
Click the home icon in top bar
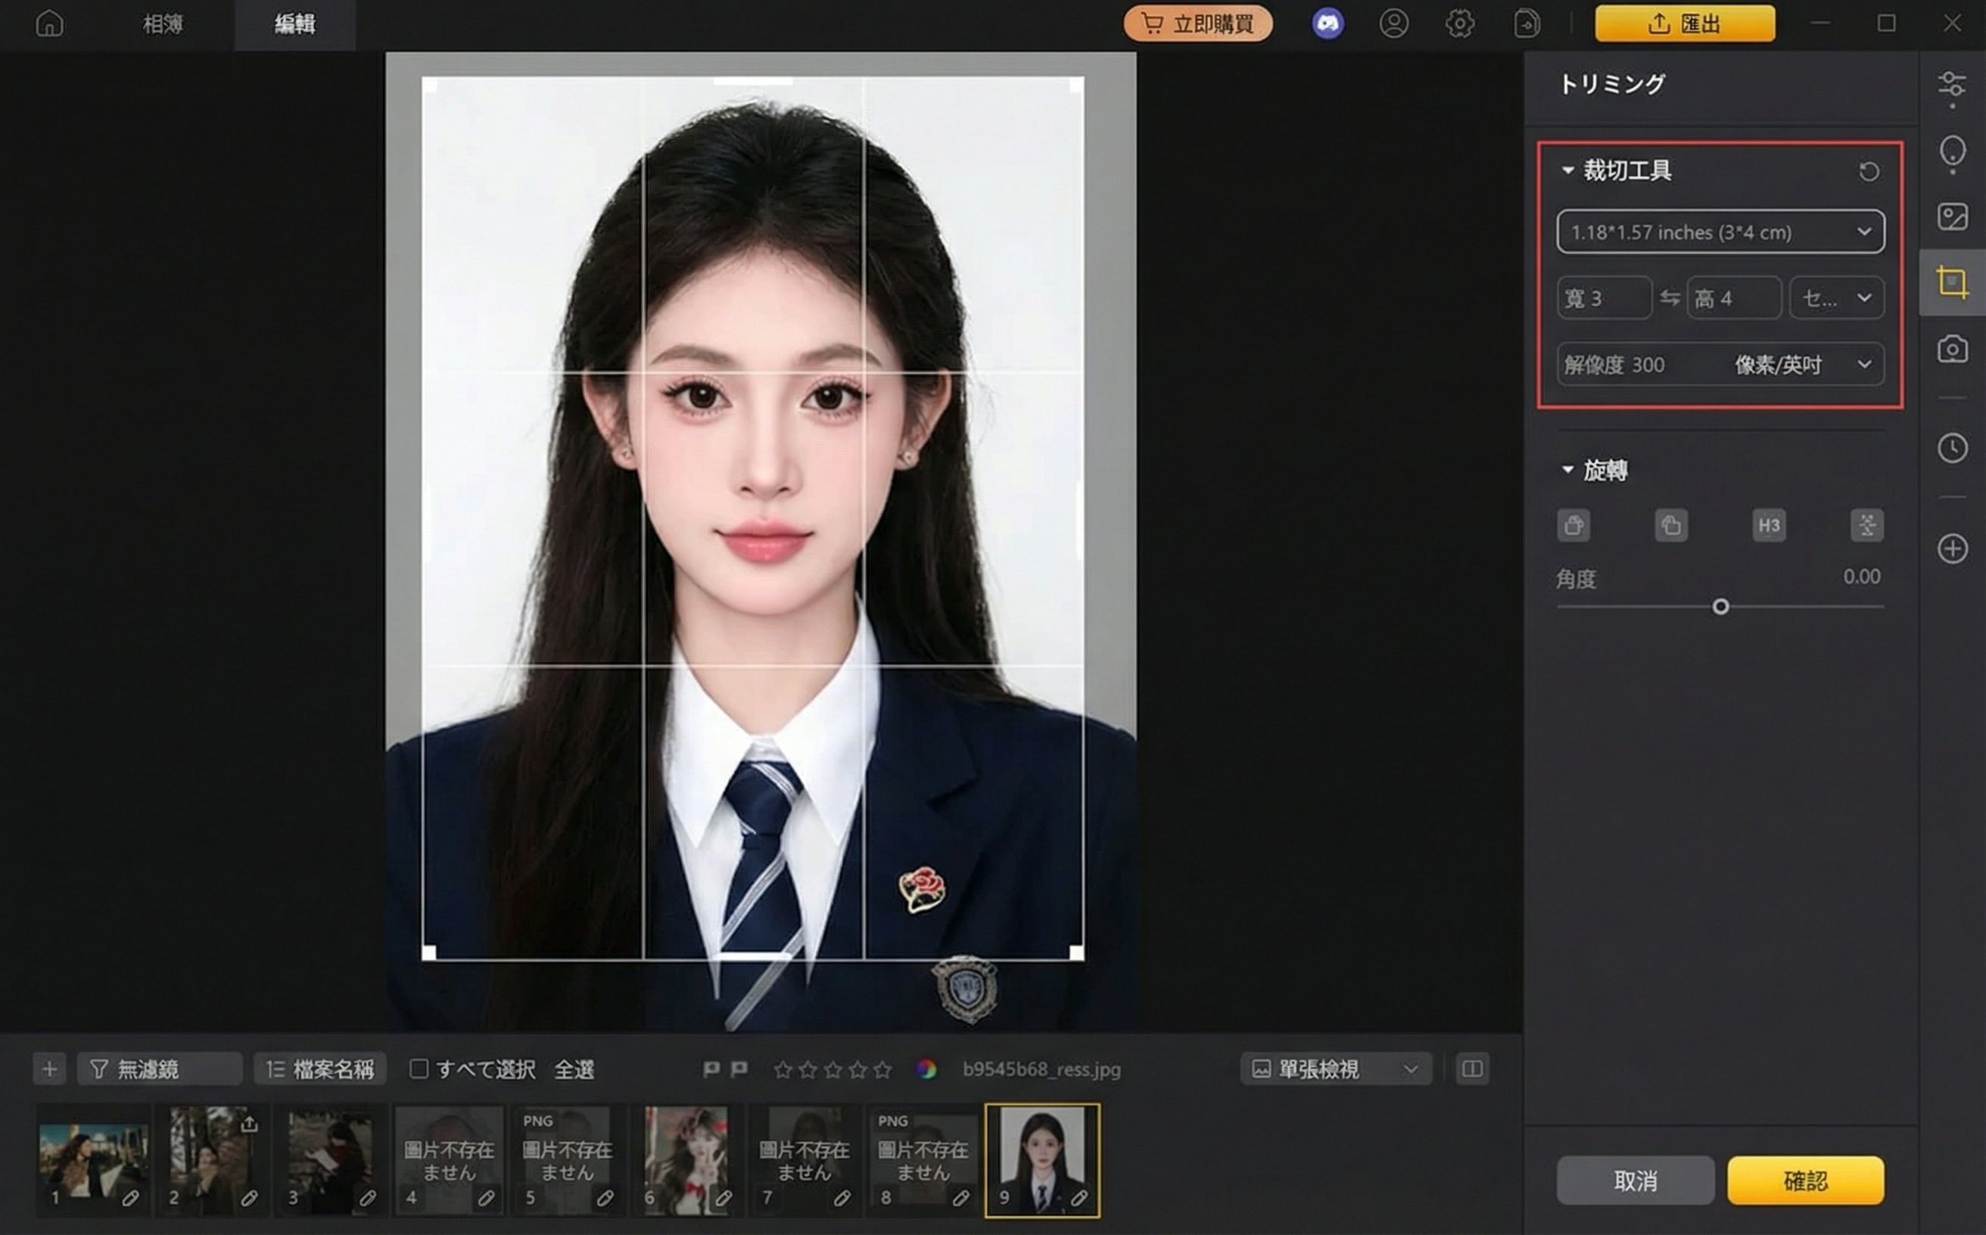[x=49, y=23]
